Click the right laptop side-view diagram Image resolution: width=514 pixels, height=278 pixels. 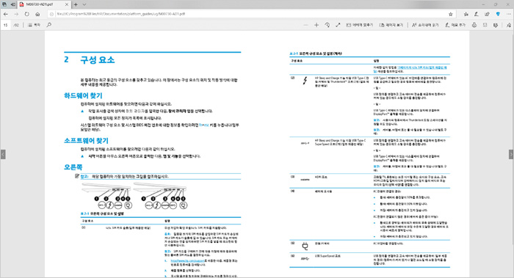coord(160,196)
